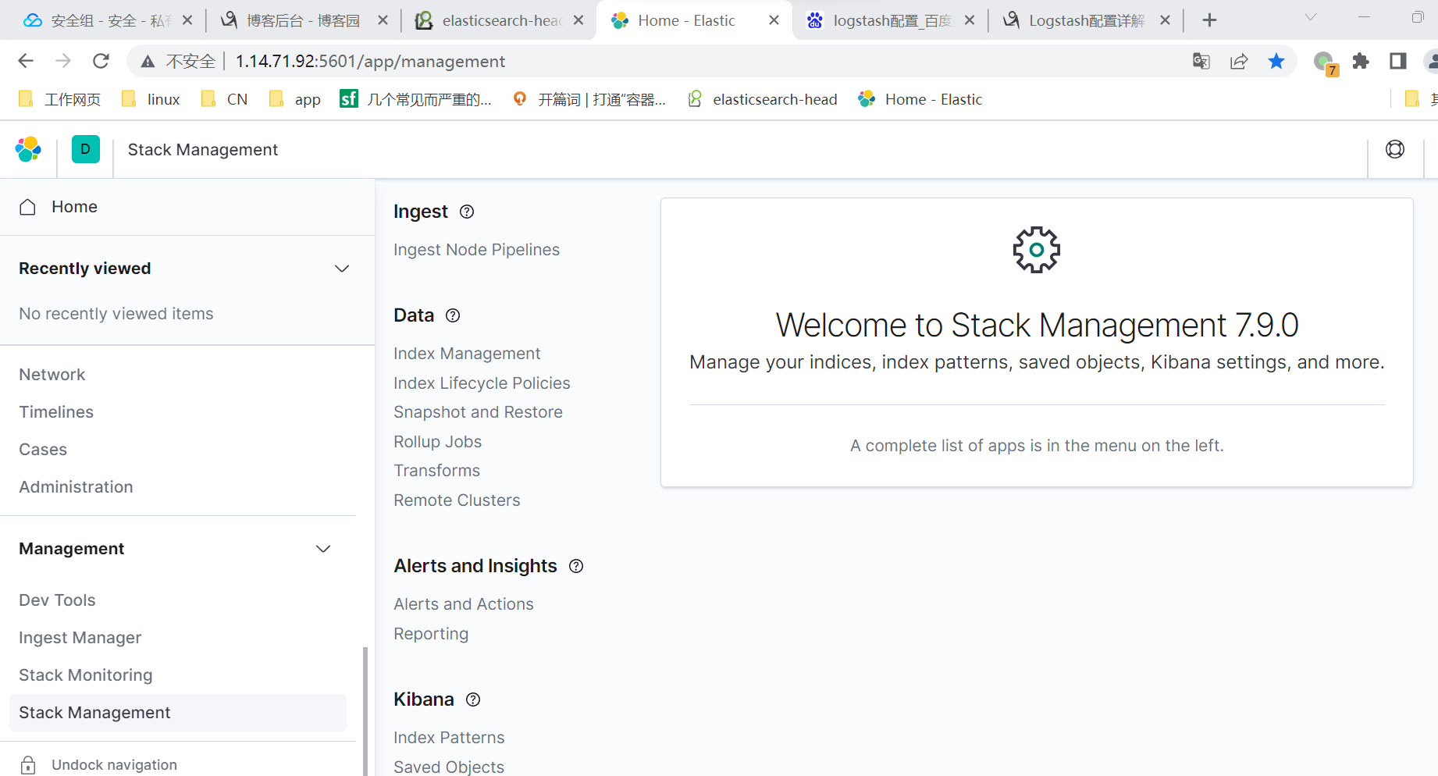1438x776 pixels.
Task: Toggle the browser side panel icon
Action: click(1398, 61)
